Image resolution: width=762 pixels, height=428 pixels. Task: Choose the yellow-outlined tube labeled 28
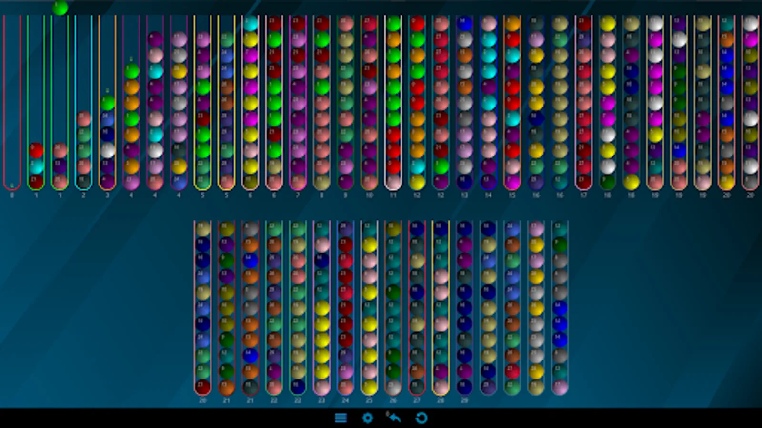point(441,308)
